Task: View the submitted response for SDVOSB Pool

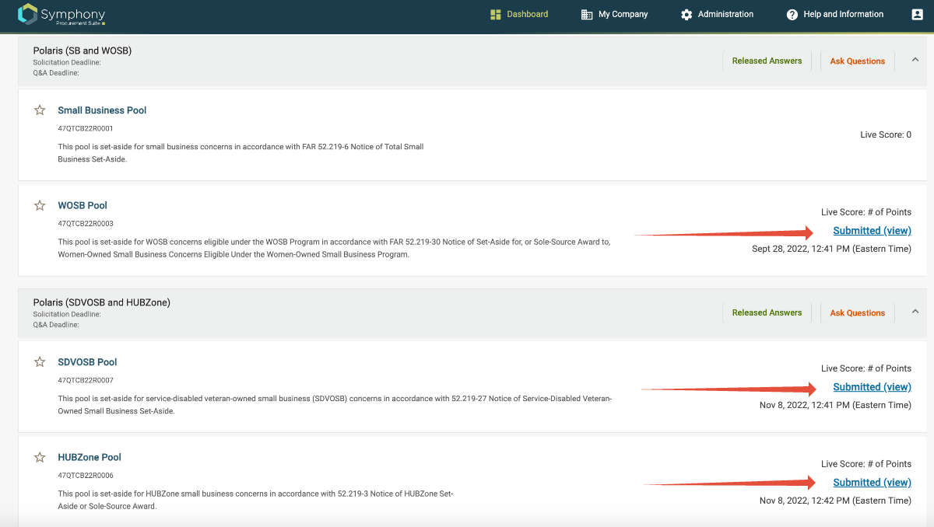Action: 872,386
